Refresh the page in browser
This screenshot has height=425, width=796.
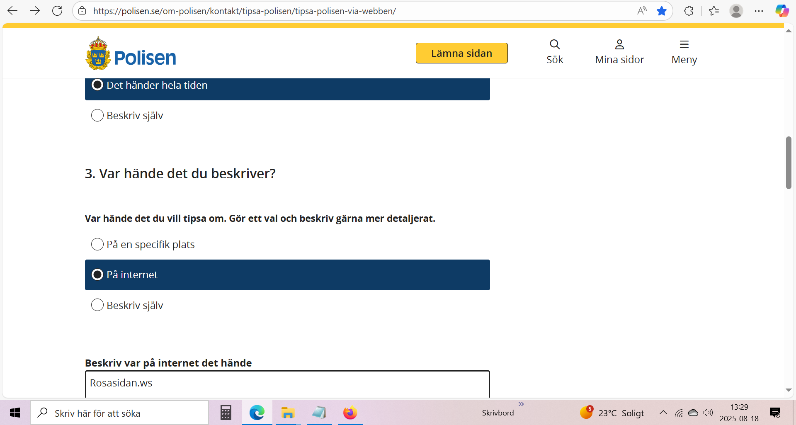click(57, 11)
